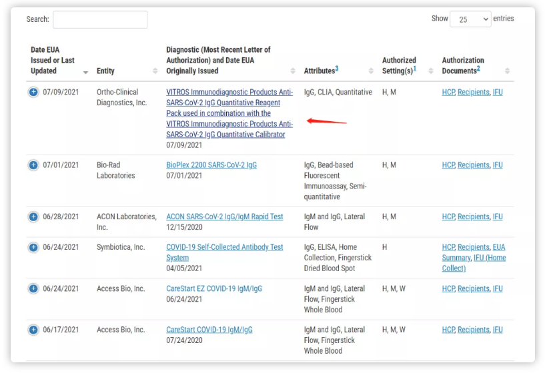Open Recipients document for Ortho-Clinical row
Screen dimensions: 545x373
[474, 93]
